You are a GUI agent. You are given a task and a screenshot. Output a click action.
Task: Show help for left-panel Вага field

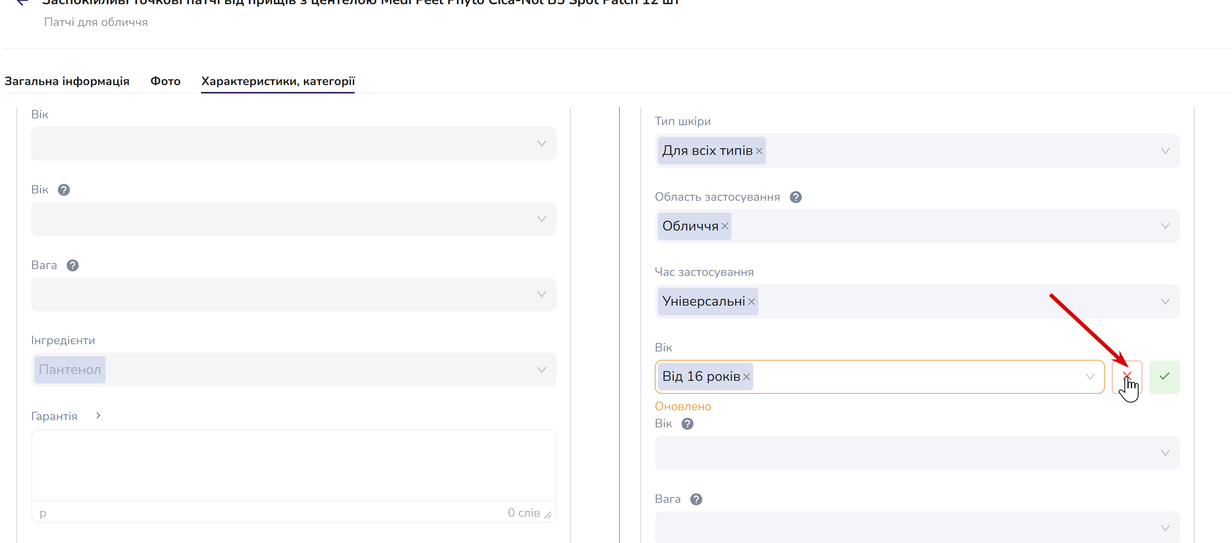72,266
